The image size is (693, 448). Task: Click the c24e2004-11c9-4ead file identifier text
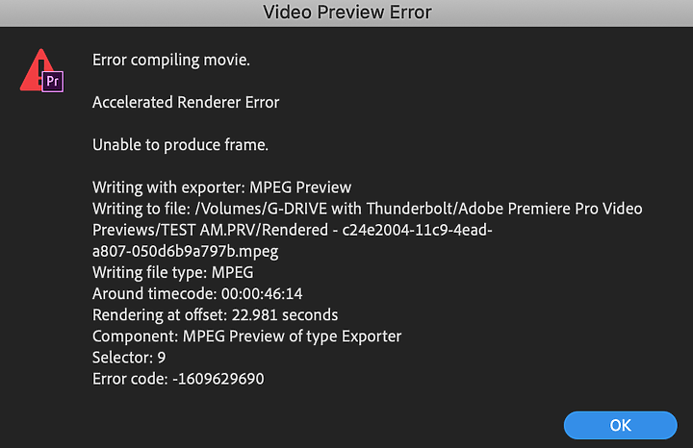pyautogui.click(x=417, y=230)
